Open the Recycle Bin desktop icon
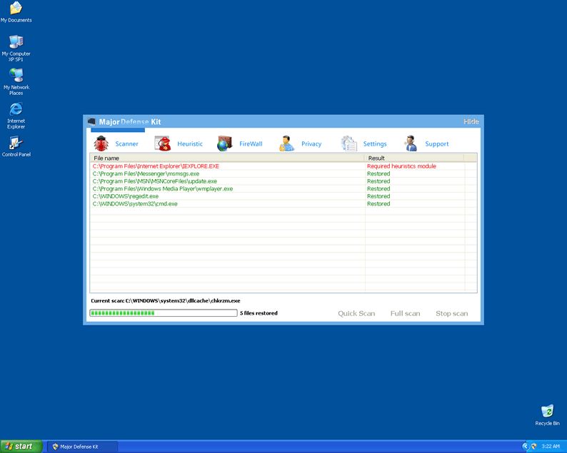 [547, 412]
